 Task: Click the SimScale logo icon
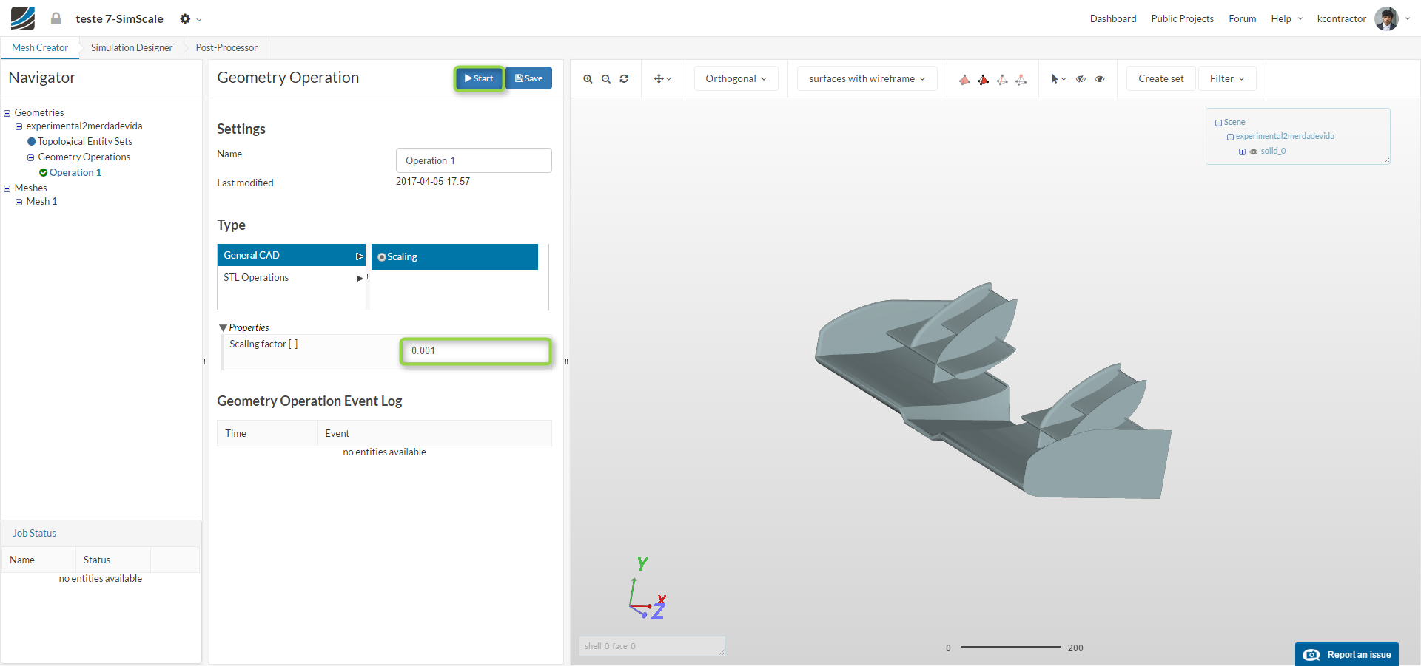click(23, 18)
